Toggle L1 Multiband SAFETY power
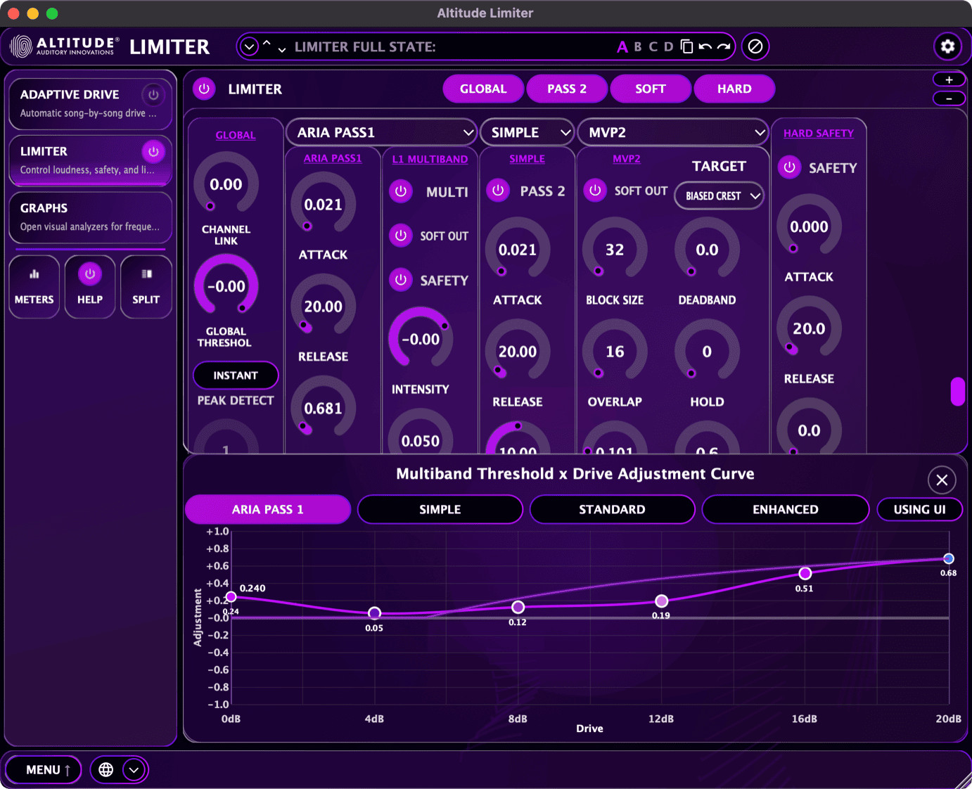 coord(401,280)
